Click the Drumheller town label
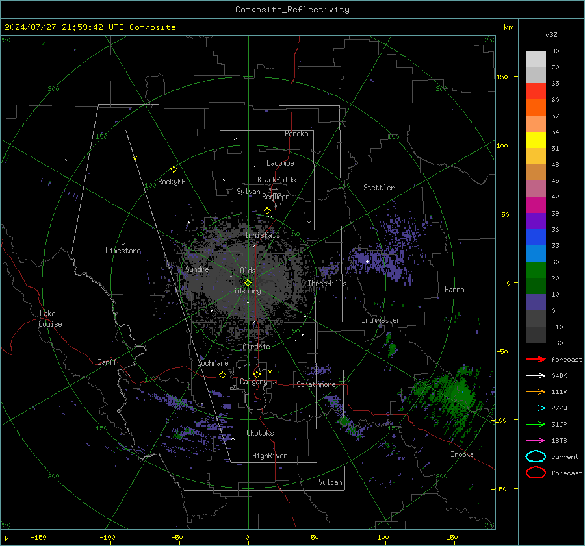 point(381,320)
